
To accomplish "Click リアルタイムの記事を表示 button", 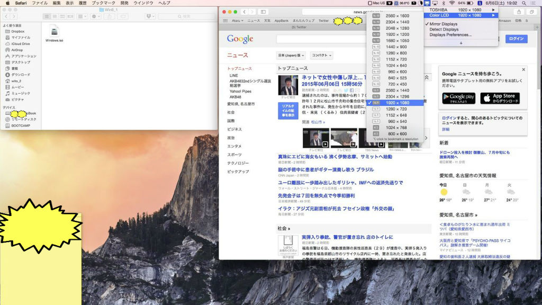I will pos(288,111).
